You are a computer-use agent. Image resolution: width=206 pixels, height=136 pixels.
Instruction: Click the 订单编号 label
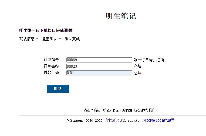click(x=52, y=60)
